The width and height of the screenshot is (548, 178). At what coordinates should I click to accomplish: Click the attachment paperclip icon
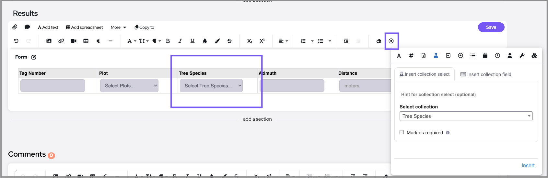tap(15, 27)
